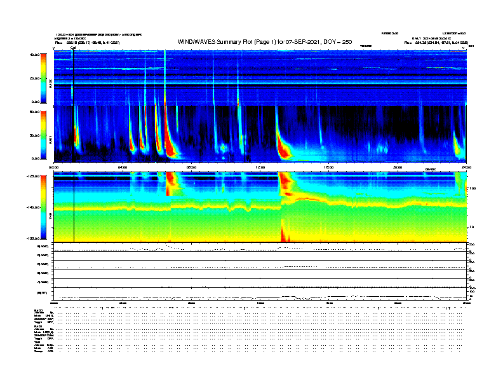Click the 12:00 tick label under RAD1 spectrogram
The height and width of the screenshot is (389, 503).
(260, 167)
